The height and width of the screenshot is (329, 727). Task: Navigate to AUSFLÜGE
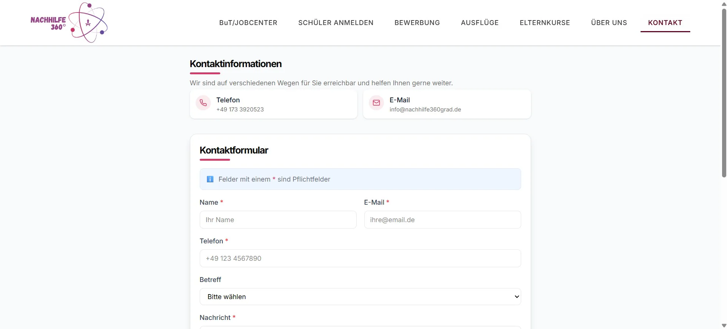480,23
